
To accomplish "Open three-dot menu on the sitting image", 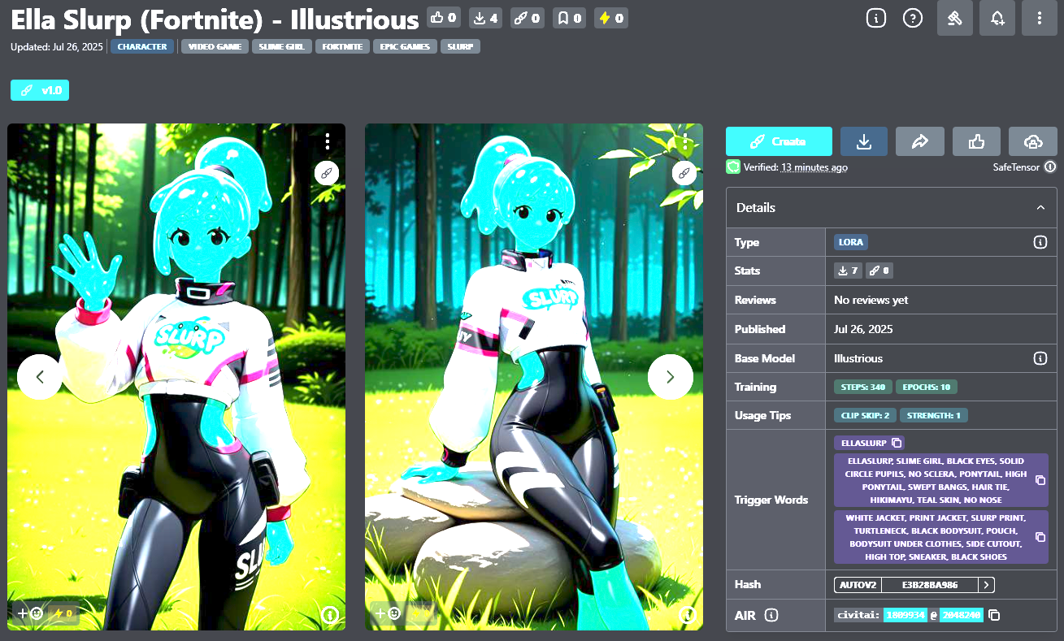I will (685, 142).
